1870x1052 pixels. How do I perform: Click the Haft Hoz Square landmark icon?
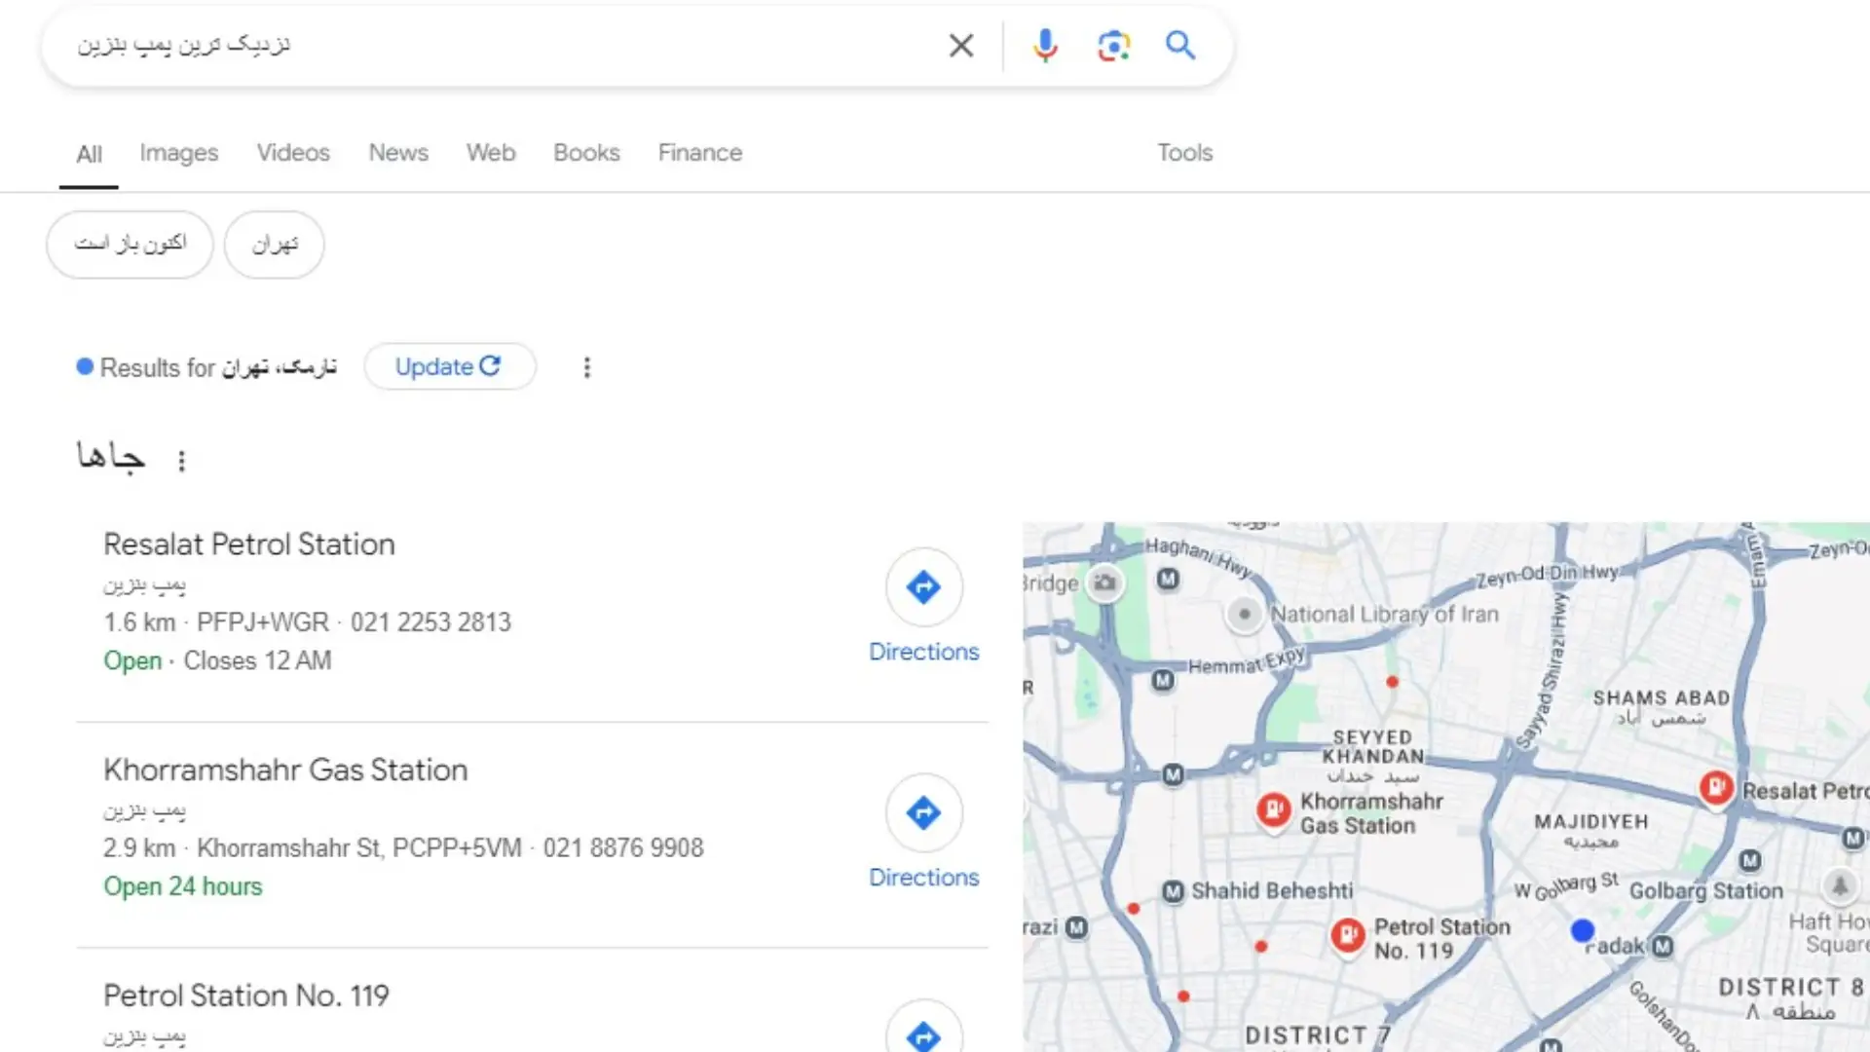coord(1839,886)
